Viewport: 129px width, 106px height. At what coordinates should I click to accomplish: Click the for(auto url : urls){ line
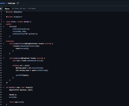click(21, 66)
